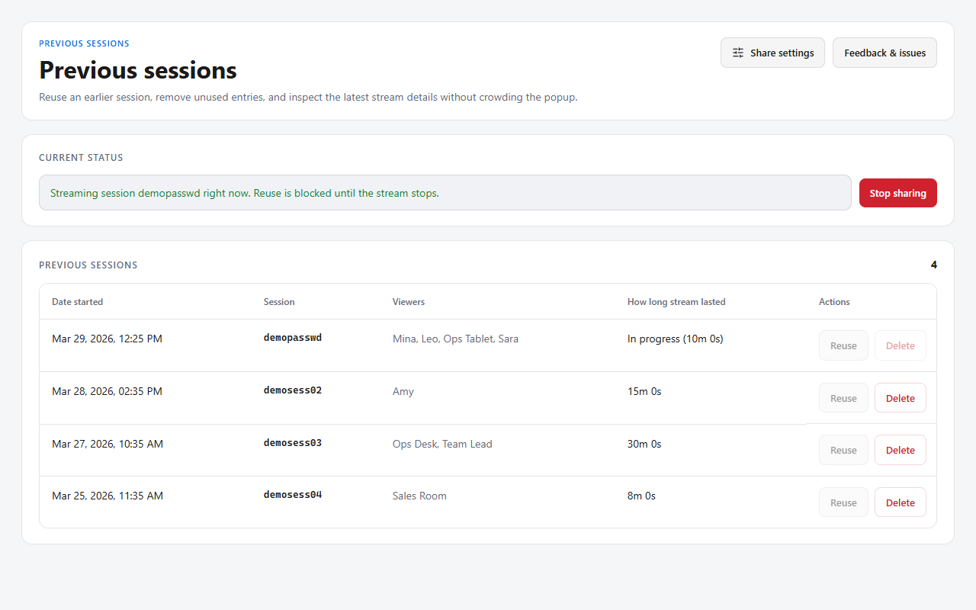
Task: Click the Date started column header
Action: (x=77, y=302)
